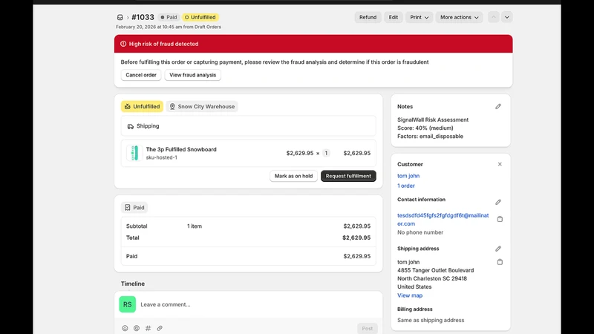Click the Total amount $2,629.95
This screenshot has height=334, width=594.
[356, 238]
